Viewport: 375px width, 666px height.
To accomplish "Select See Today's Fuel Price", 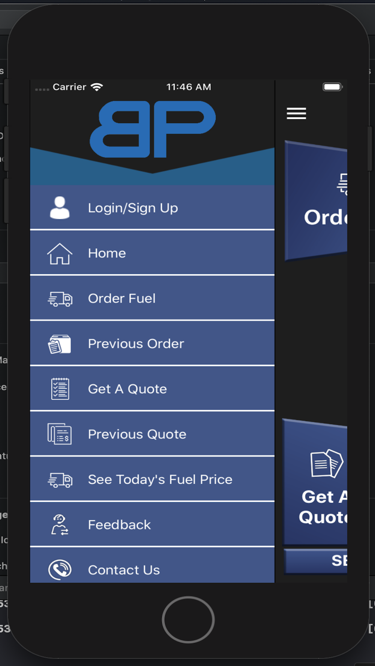I will [152, 479].
